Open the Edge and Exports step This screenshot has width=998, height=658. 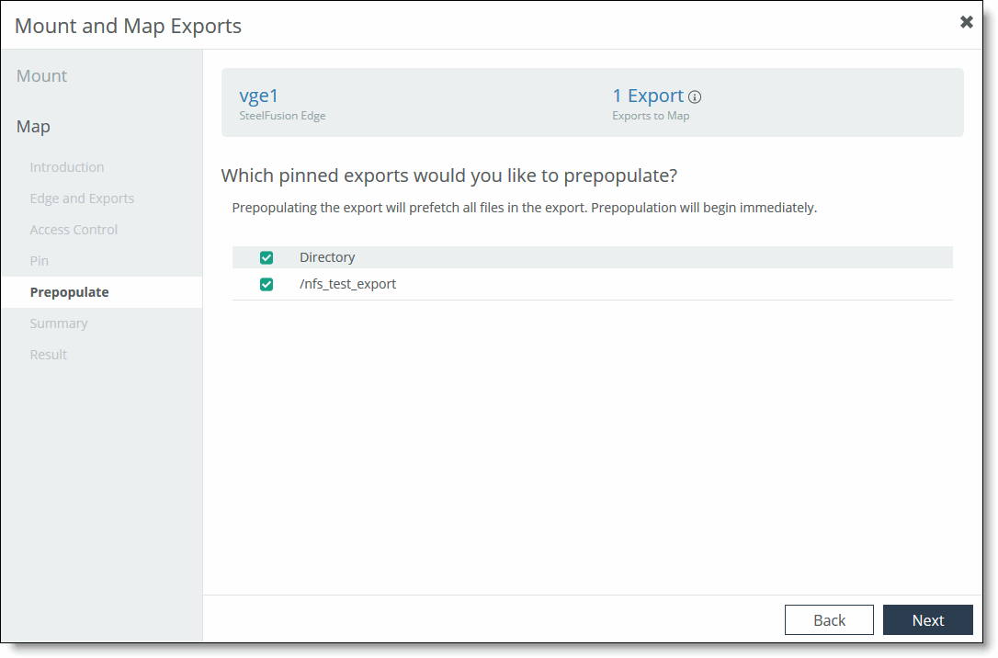pos(82,199)
